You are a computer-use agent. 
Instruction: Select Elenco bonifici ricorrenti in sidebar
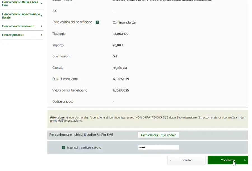point(18,26)
